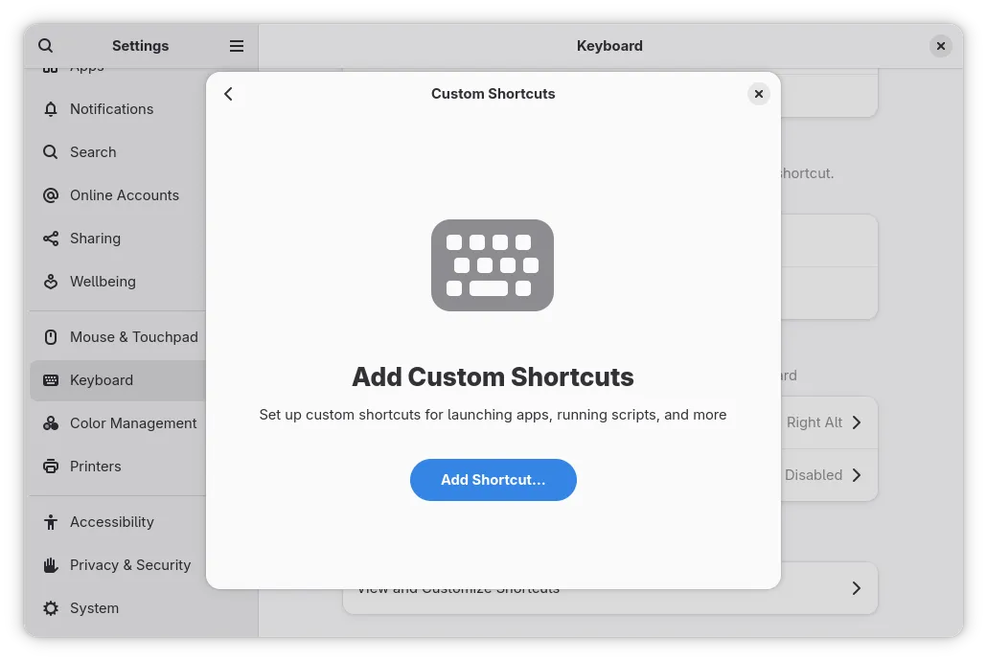Open View and Customize Shortcuts chevron
This screenshot has height=661, width=987.
[857, 588]
